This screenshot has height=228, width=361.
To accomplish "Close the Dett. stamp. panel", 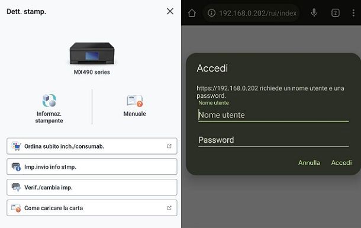I will (x=170, y=11).
